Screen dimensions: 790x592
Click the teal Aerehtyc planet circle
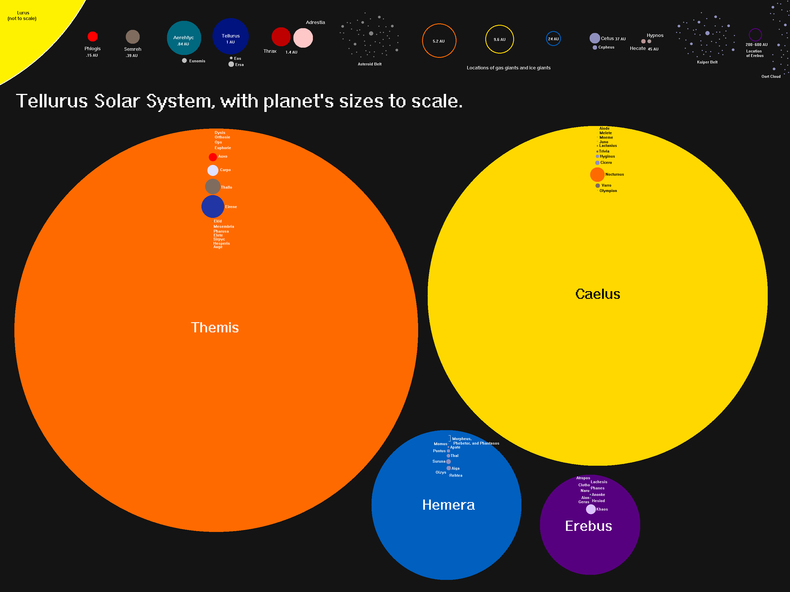(x=184, y=38)
